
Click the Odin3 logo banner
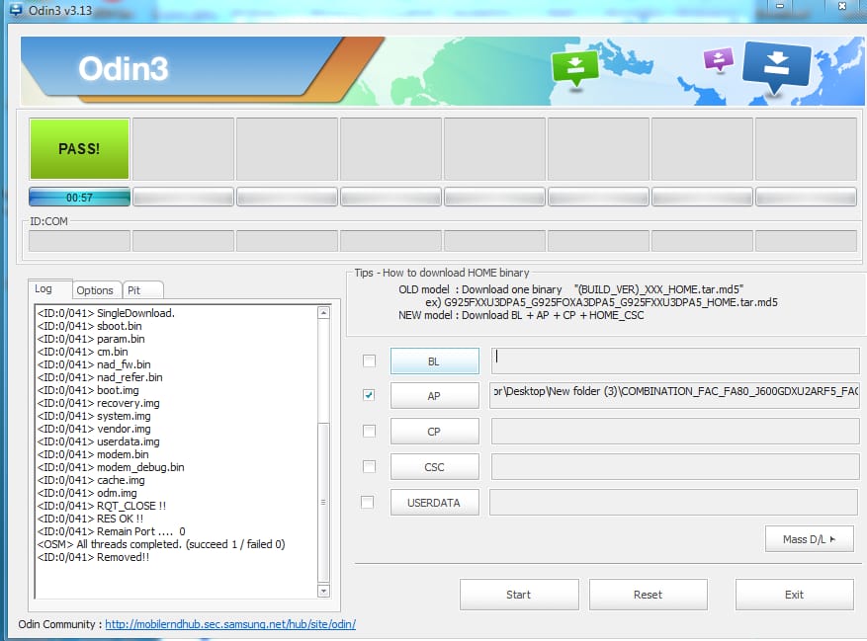pos(123,68)
